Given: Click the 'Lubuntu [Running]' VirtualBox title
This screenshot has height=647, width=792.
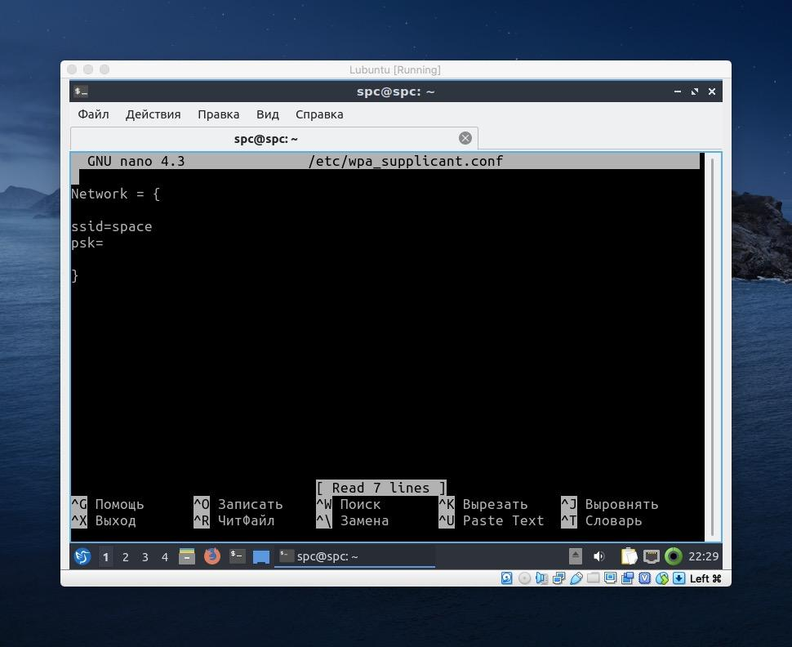Looking at the screenshot, I should 395,69.
